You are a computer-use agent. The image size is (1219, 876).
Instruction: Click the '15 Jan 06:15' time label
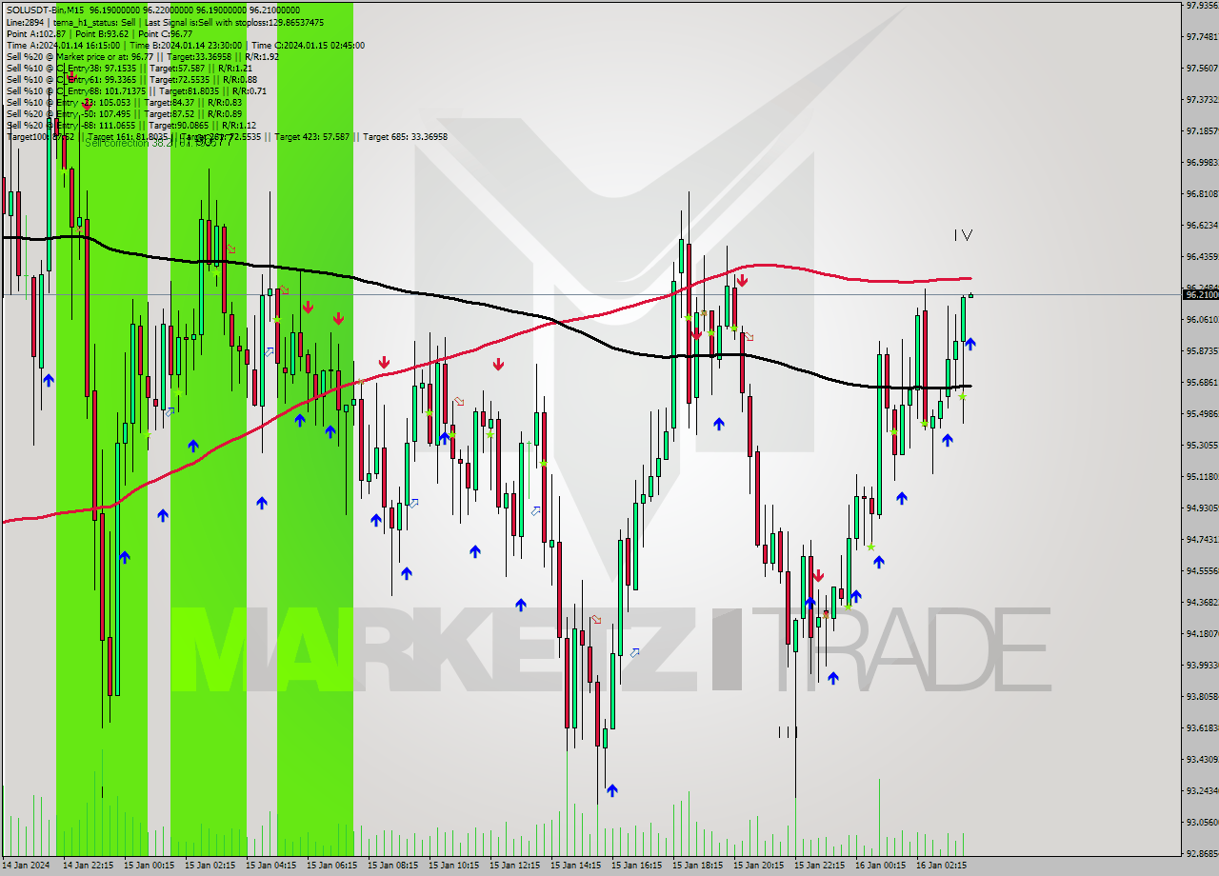coord(332,866)
